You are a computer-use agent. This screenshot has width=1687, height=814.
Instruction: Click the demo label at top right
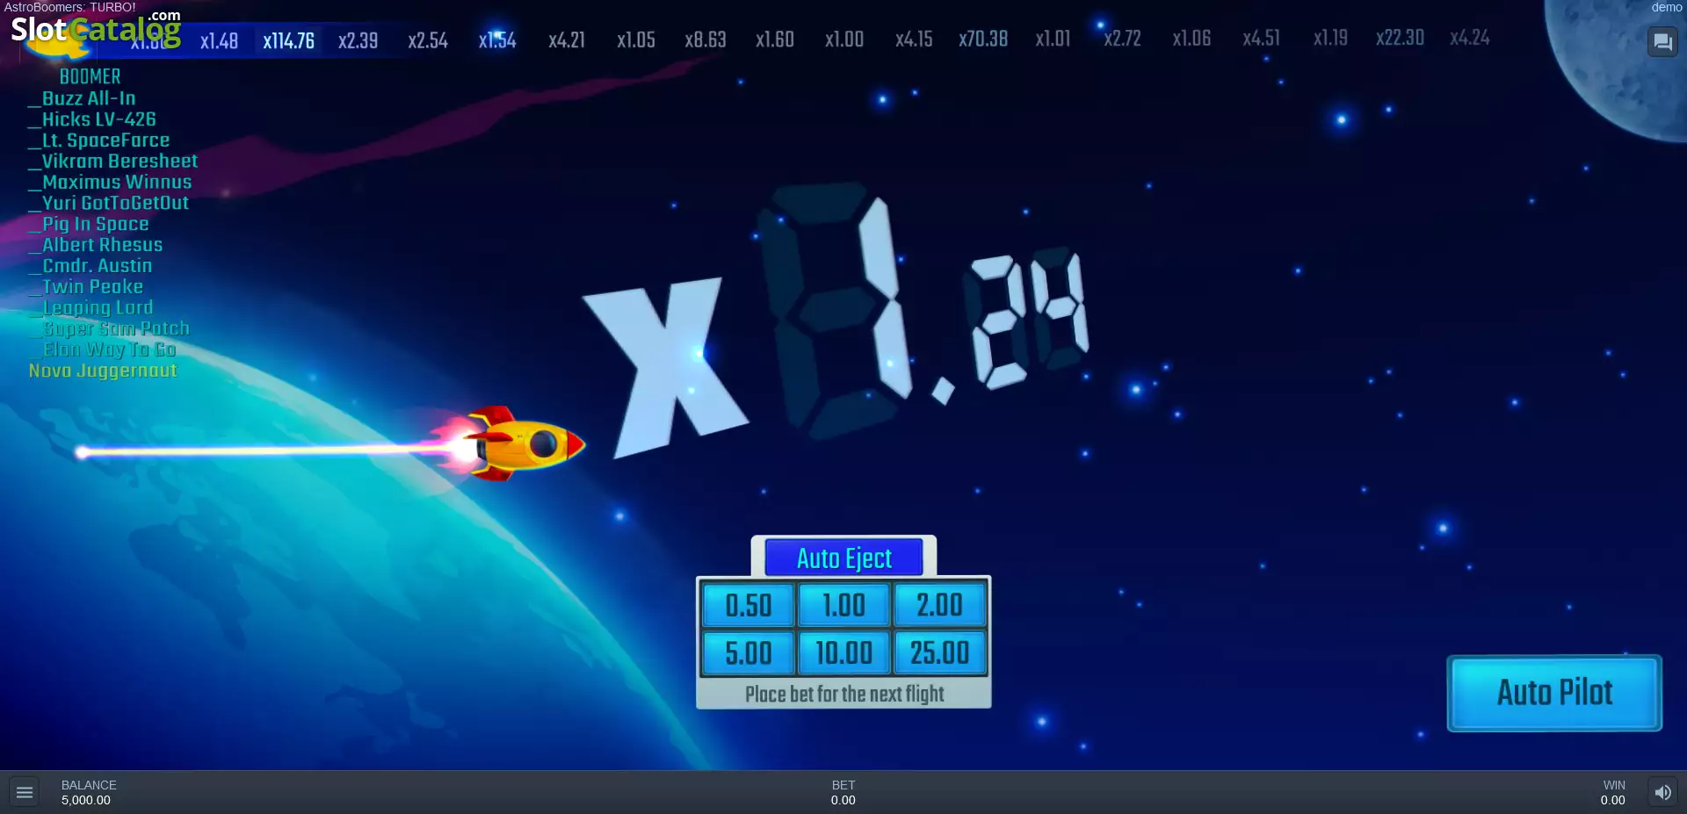pos(1666,7)
